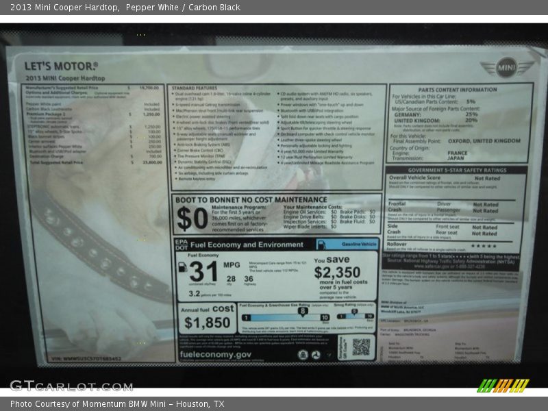Click "Manufacturer's Suggested Retail Price" line
Viewport: 548px width, 411px height.
(x=92, y=88)
